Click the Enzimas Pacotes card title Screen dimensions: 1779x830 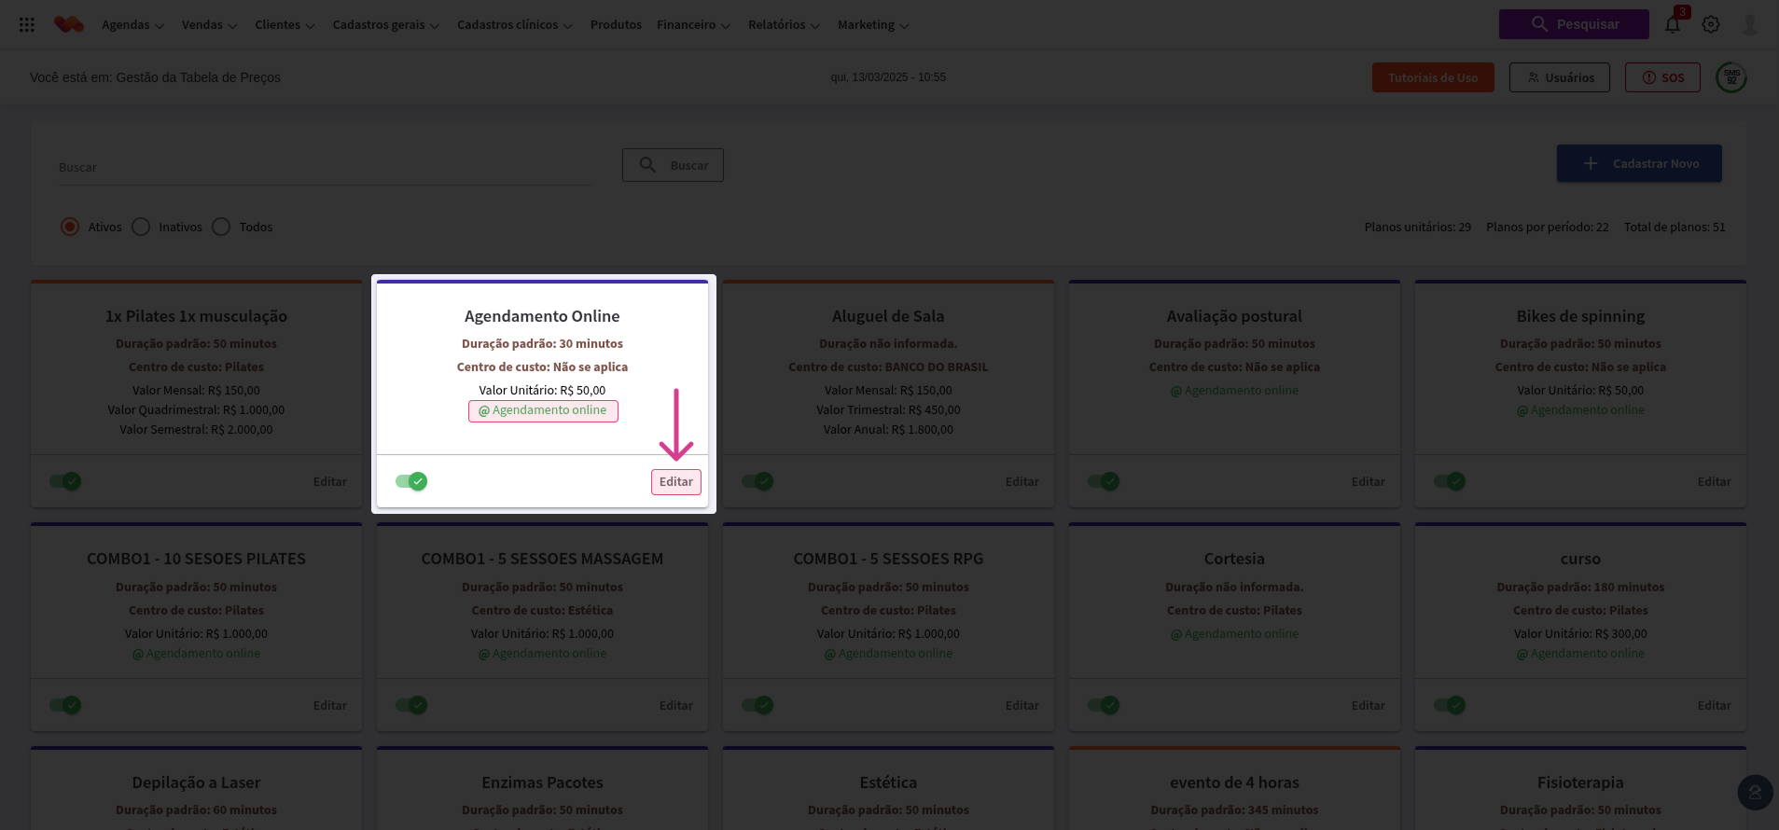click(542, 783)
